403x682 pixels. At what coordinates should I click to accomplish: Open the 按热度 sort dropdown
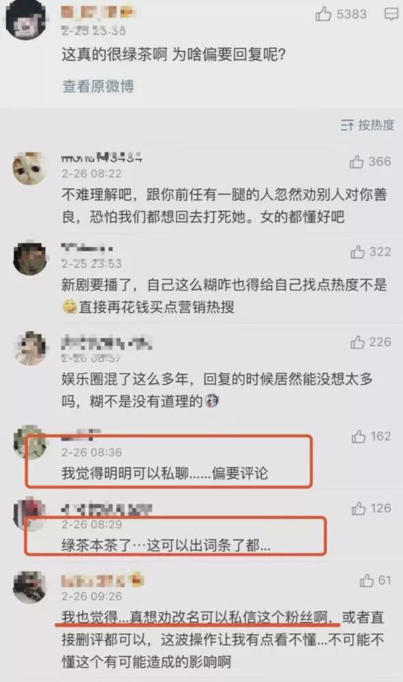[368, 125]
